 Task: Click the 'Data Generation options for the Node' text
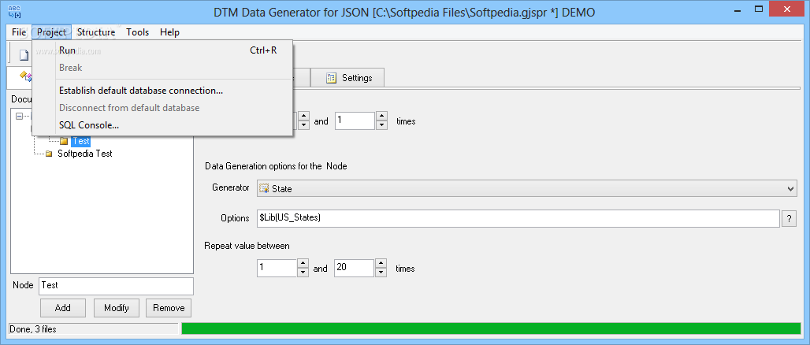(x=276, y=166)
